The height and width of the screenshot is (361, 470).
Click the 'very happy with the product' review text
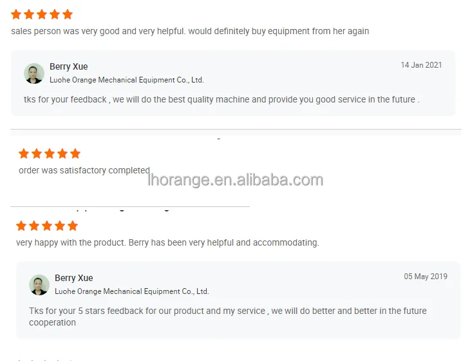tap(167, 242)
